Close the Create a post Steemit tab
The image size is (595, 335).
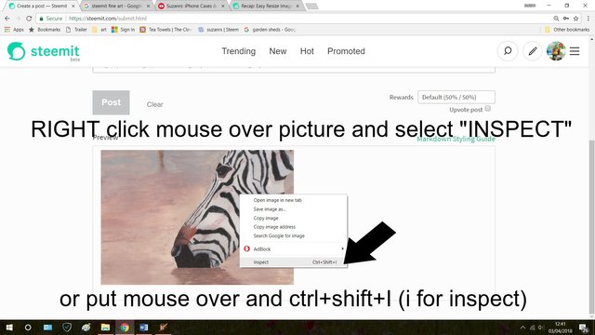pos(73,7)
